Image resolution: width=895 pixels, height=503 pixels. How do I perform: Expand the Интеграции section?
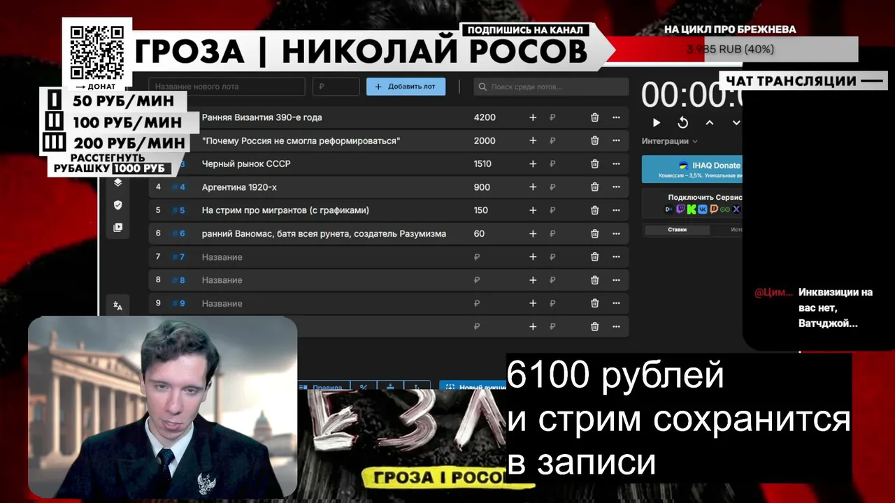coord(669,141)
